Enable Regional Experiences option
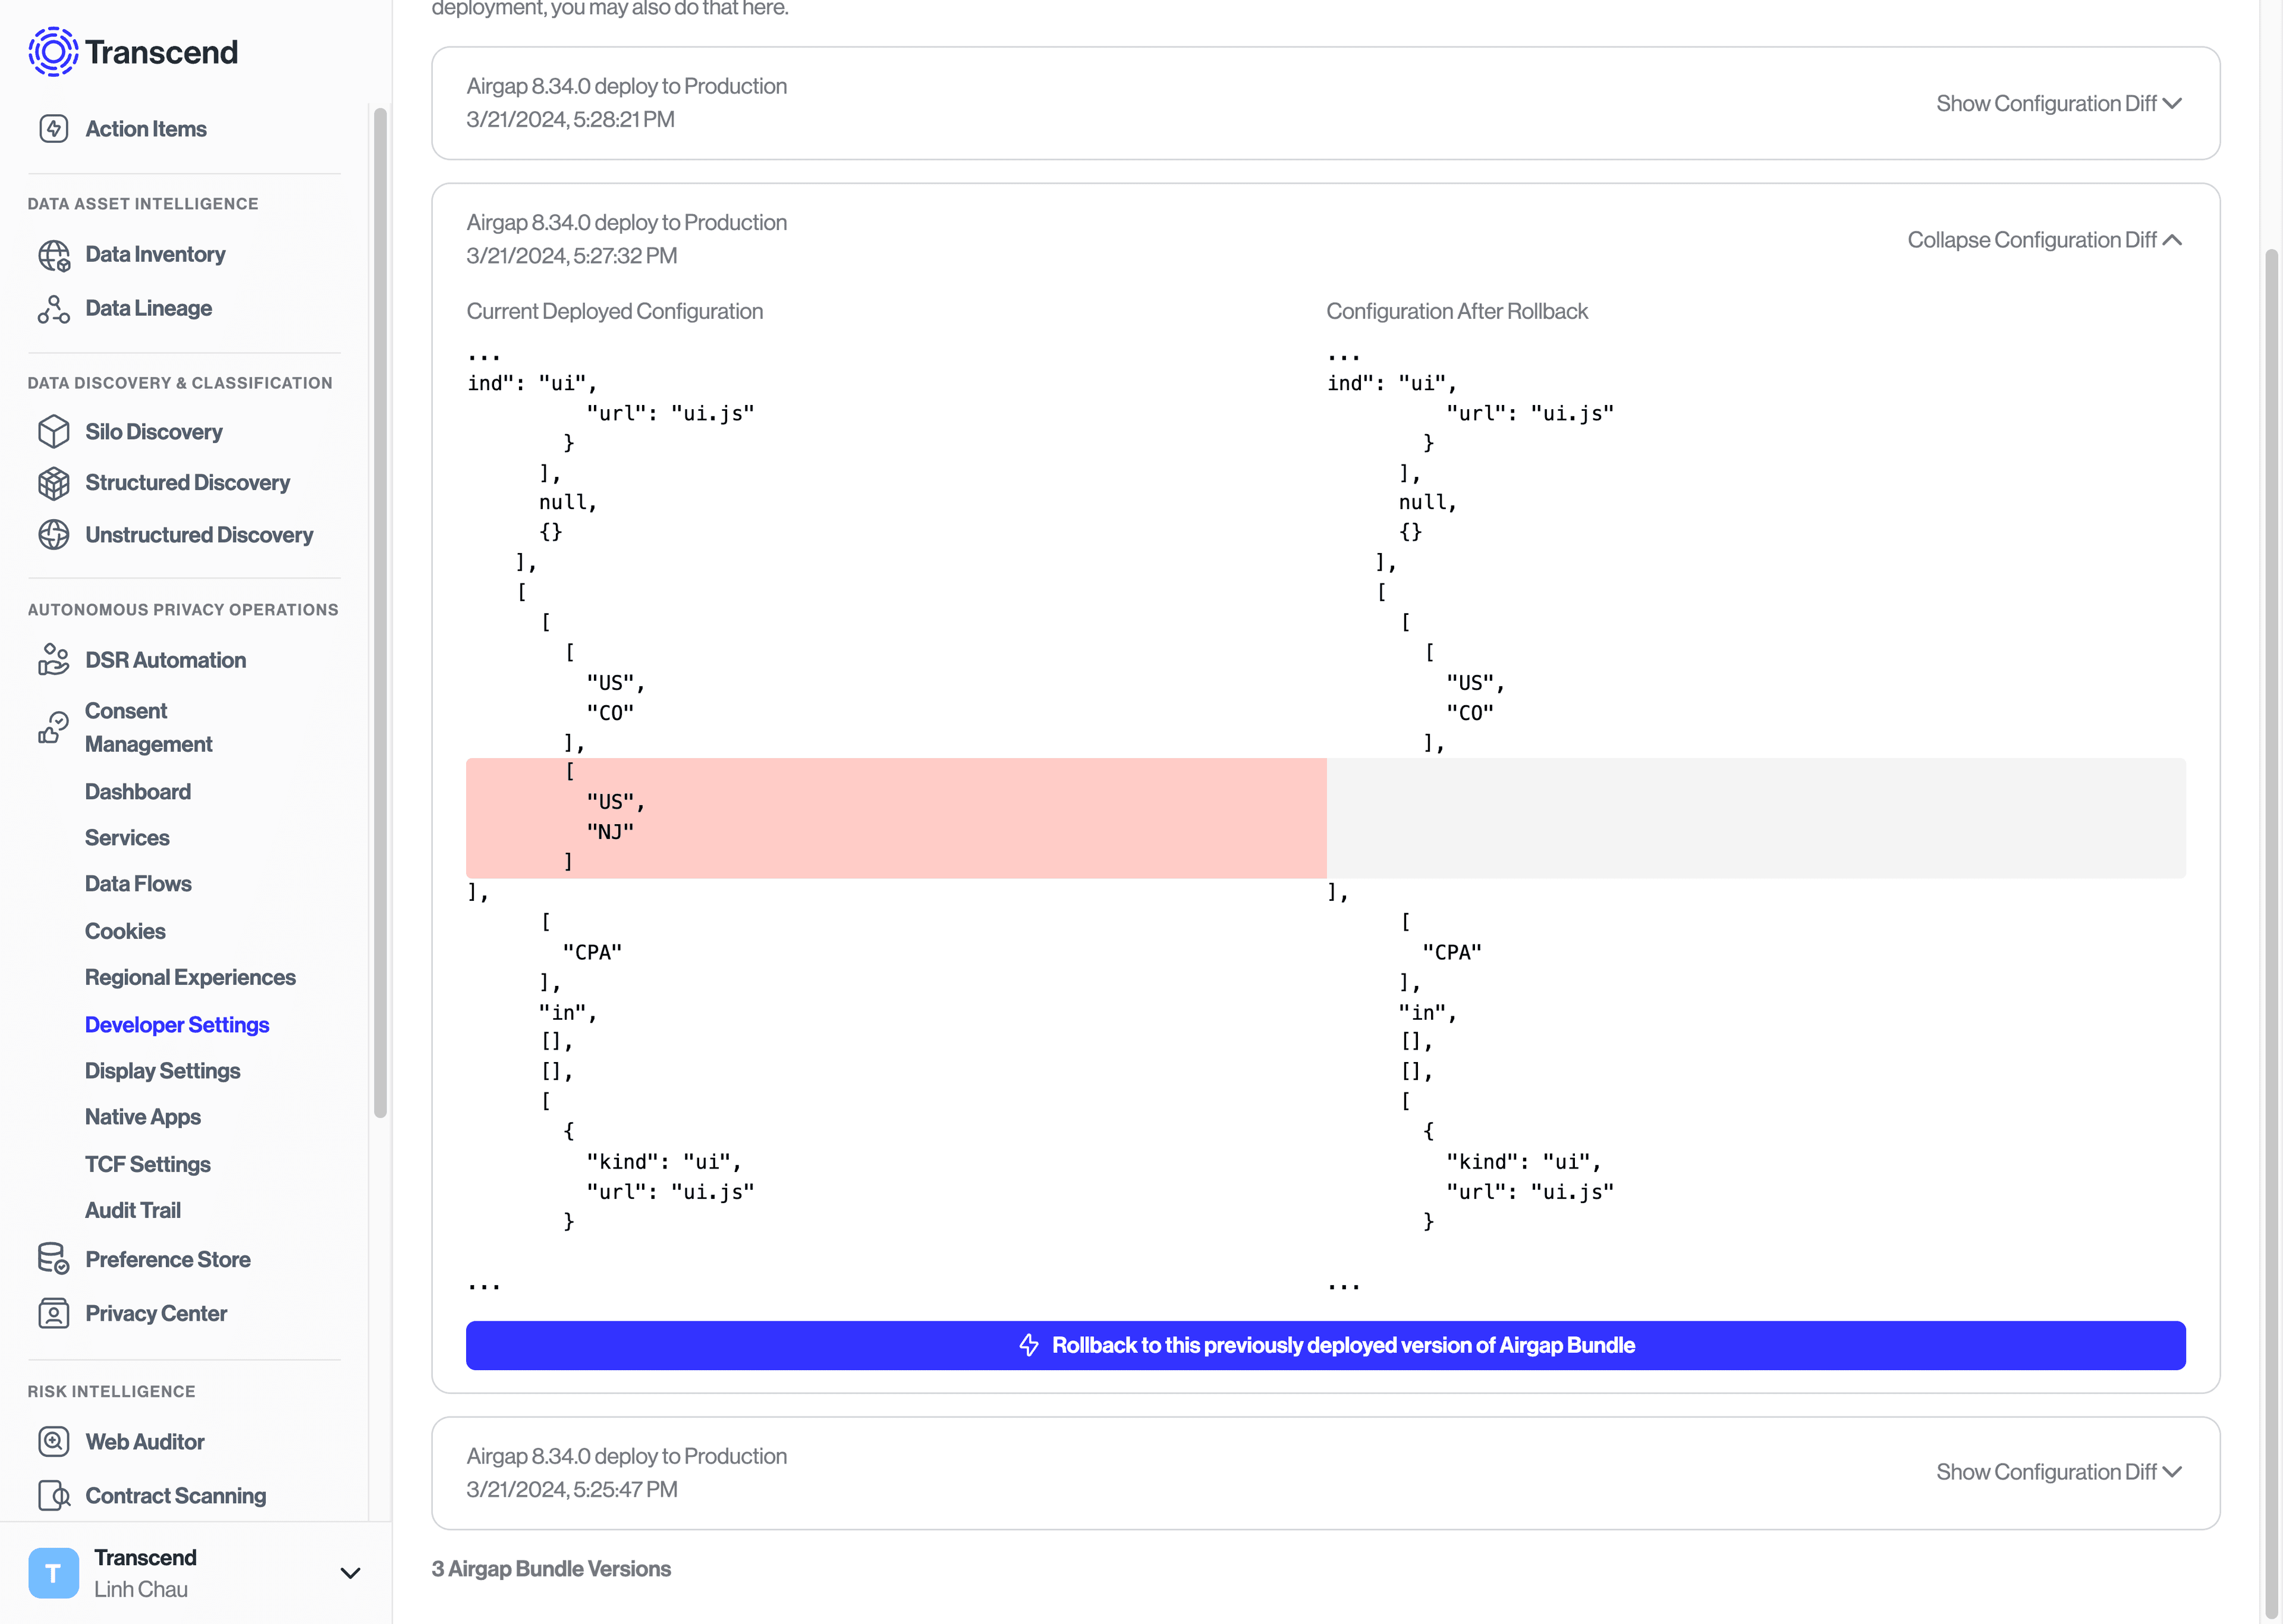 coord(190,975)
